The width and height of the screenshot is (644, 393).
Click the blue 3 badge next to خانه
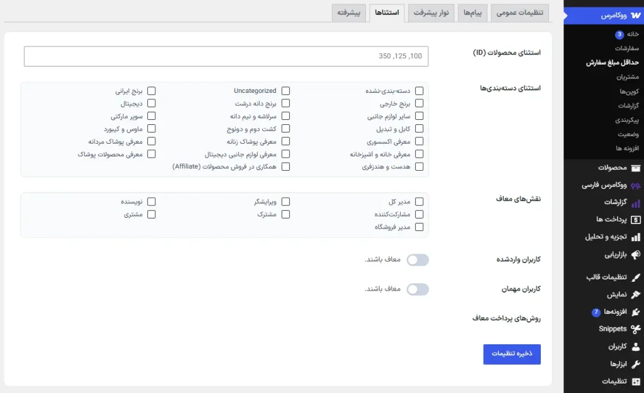619,35
